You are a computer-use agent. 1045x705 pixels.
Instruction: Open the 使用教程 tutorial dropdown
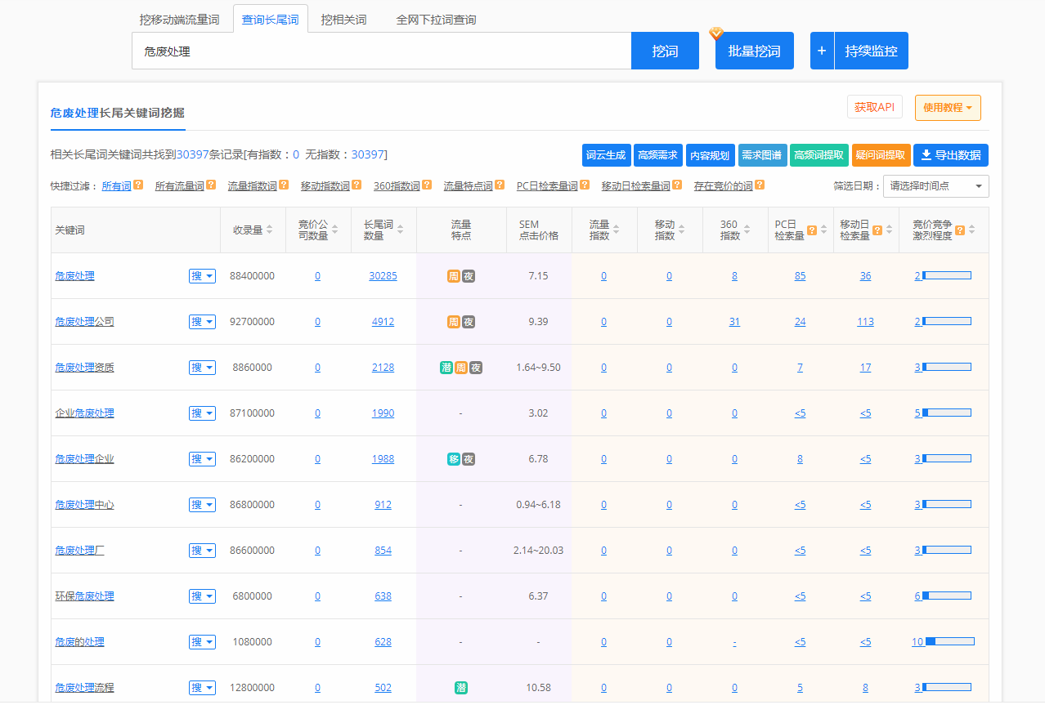coord(947,107)
